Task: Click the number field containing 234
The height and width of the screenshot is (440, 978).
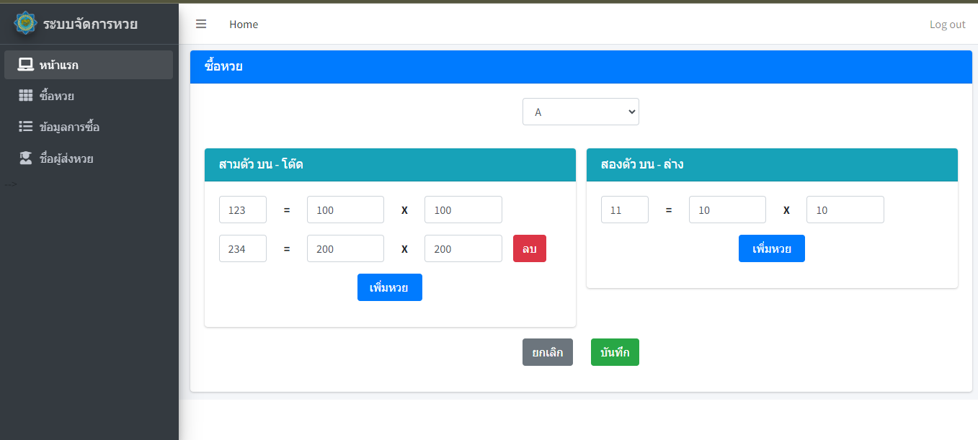Action: click(243, 248)
